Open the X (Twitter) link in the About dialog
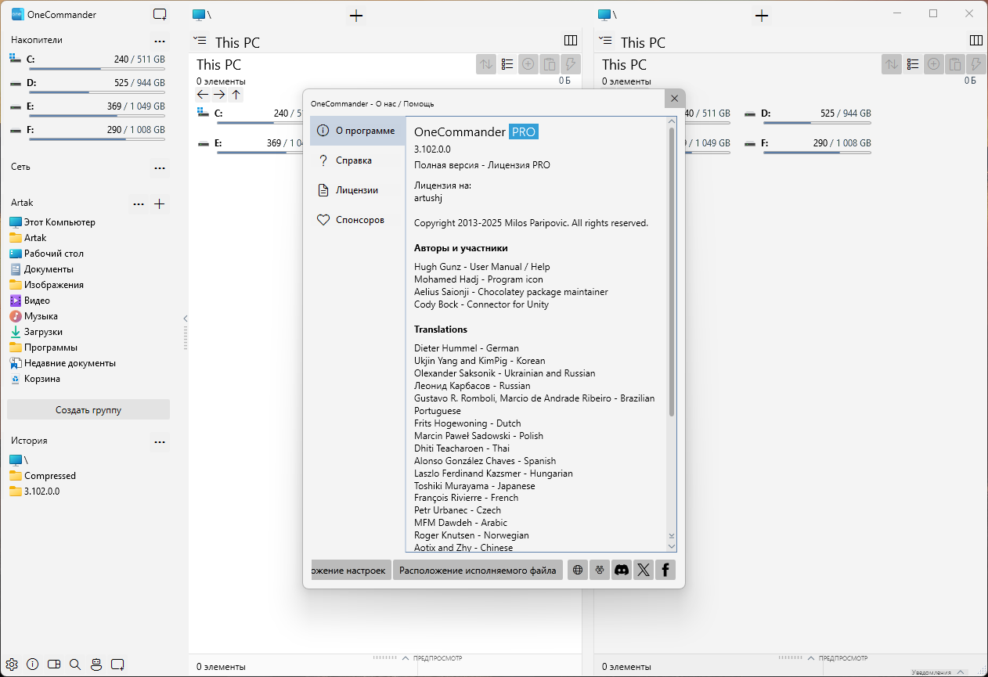Viewport: 988px width, 677px height. tap(644, 570)
